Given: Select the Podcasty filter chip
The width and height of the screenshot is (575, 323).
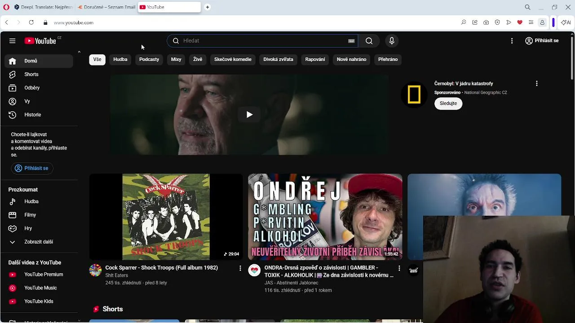Looking at the screenshot, I should [149, 59].
